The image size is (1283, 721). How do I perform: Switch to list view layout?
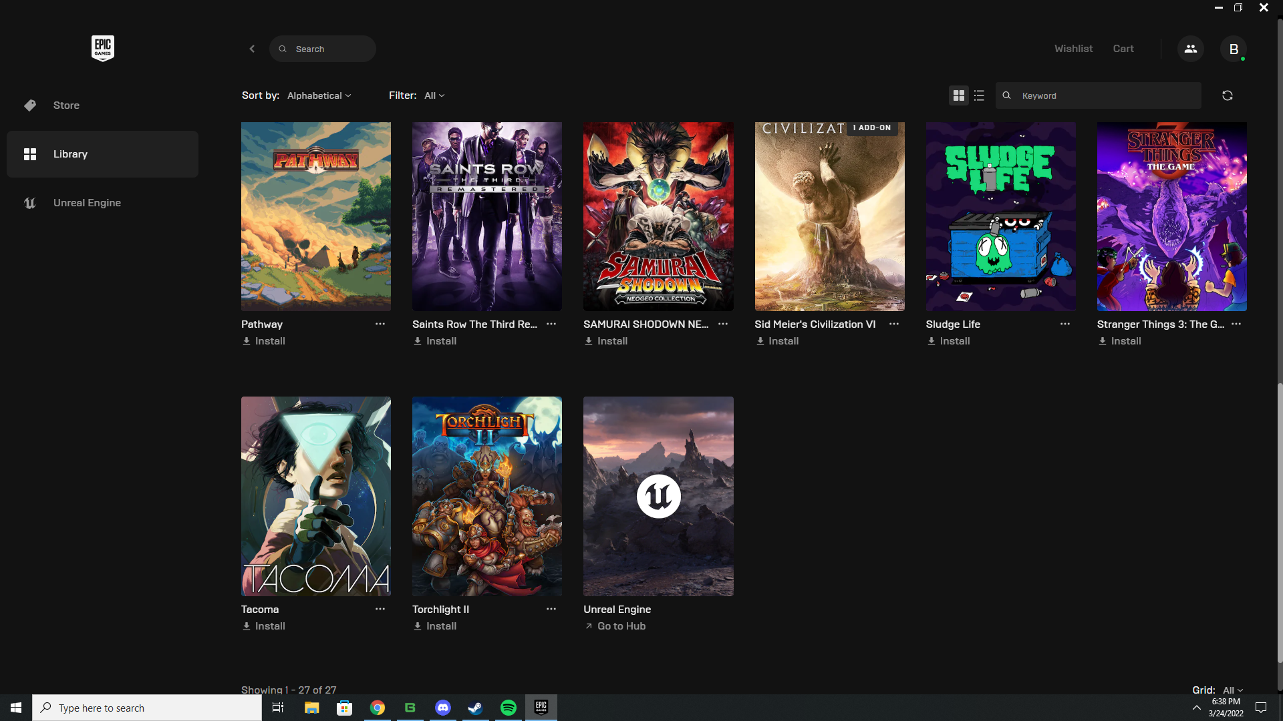click(x=979, y=95)
